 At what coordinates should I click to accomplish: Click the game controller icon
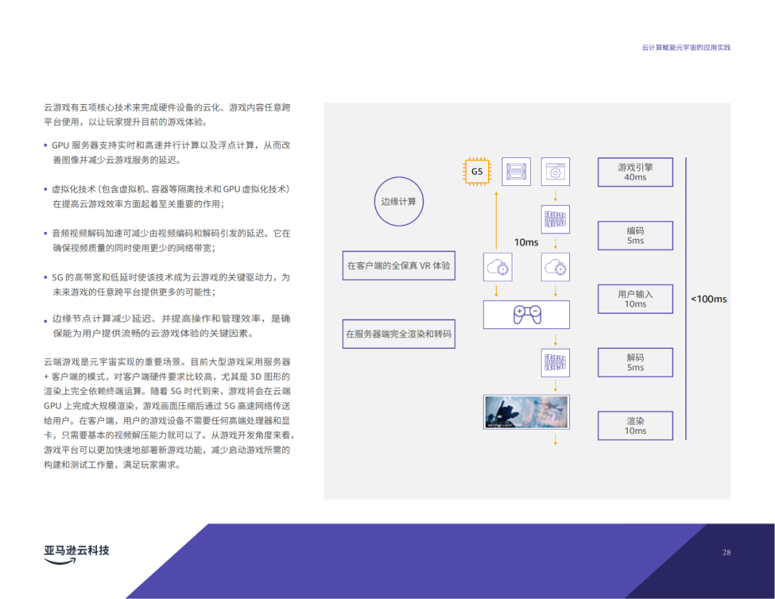[x=527, y=315]
